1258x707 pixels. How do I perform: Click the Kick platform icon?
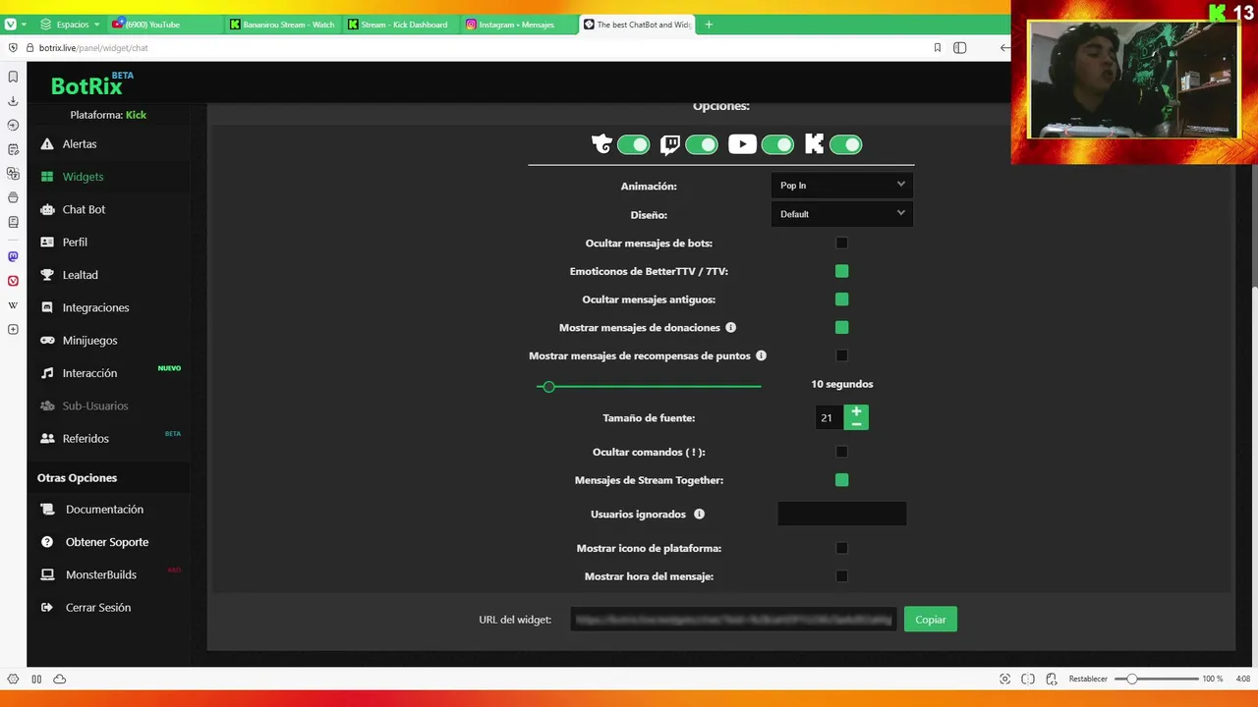(814, 145)
